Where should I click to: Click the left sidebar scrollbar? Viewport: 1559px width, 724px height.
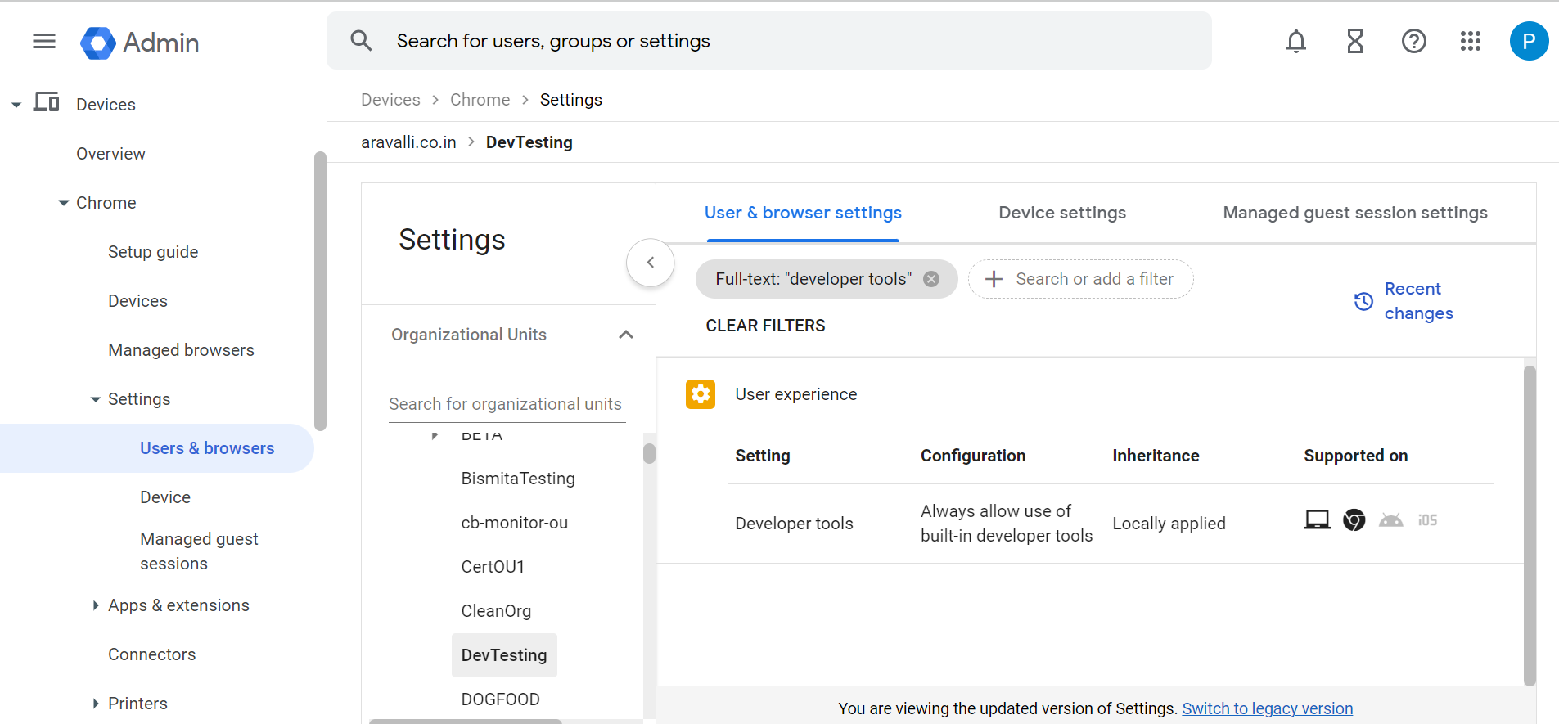pyautogui.click(x=320, y=290)
